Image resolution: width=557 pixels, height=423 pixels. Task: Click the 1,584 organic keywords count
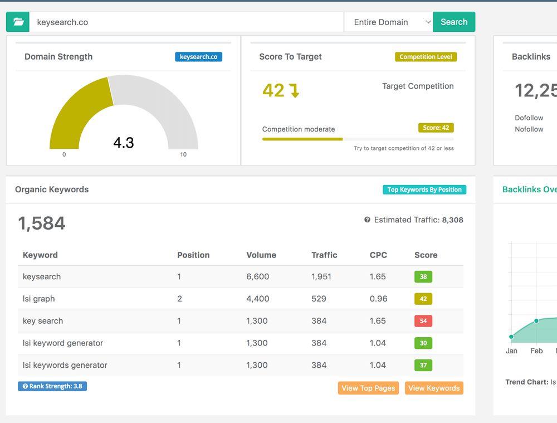coord(42,223)
